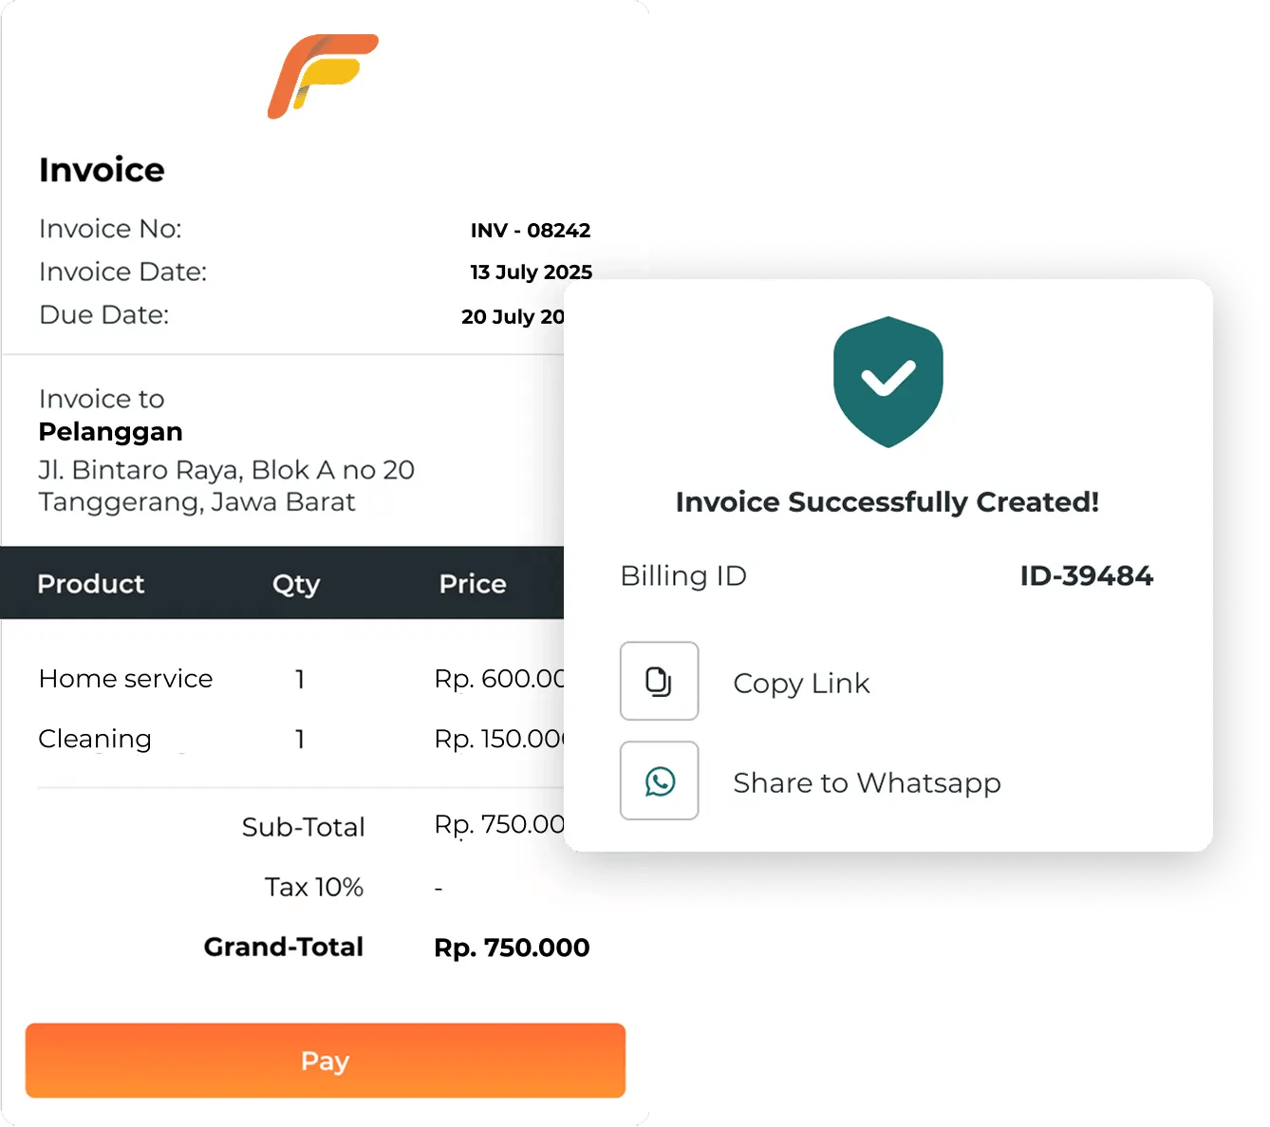
Task: Click the Copy Link text
Action: coord(801,684)
